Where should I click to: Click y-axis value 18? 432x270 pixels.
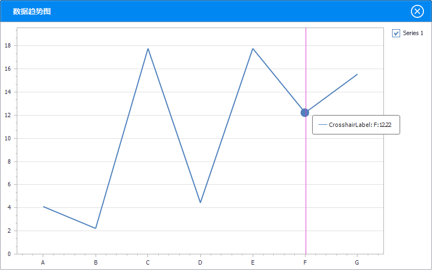[x=8, y=46]
